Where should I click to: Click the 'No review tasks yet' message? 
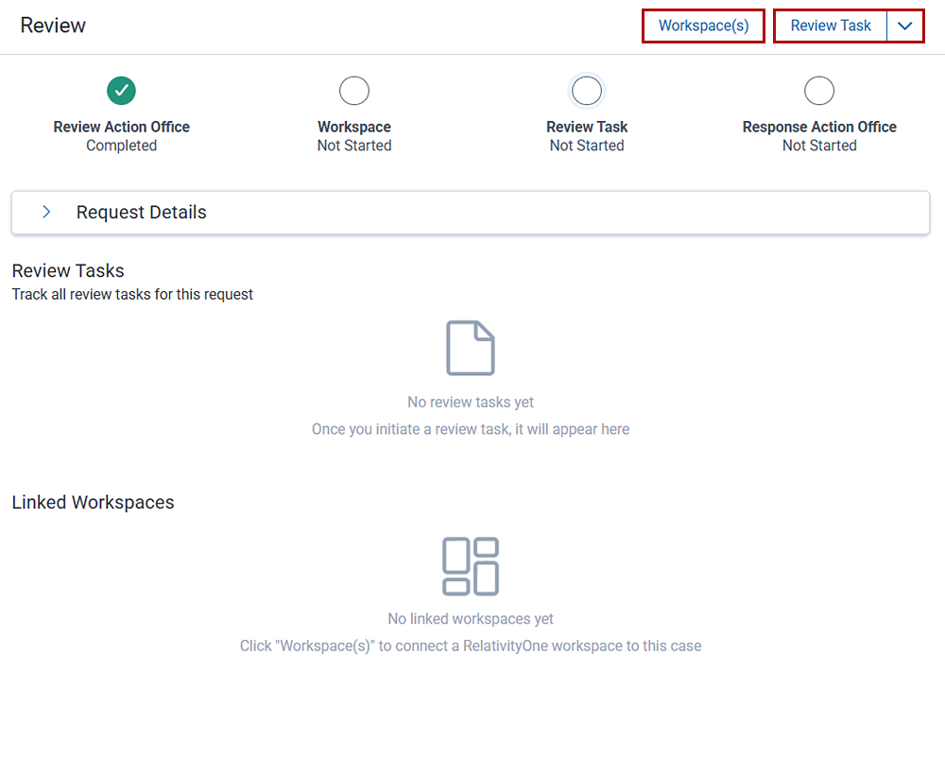click(x=471, y=402)
